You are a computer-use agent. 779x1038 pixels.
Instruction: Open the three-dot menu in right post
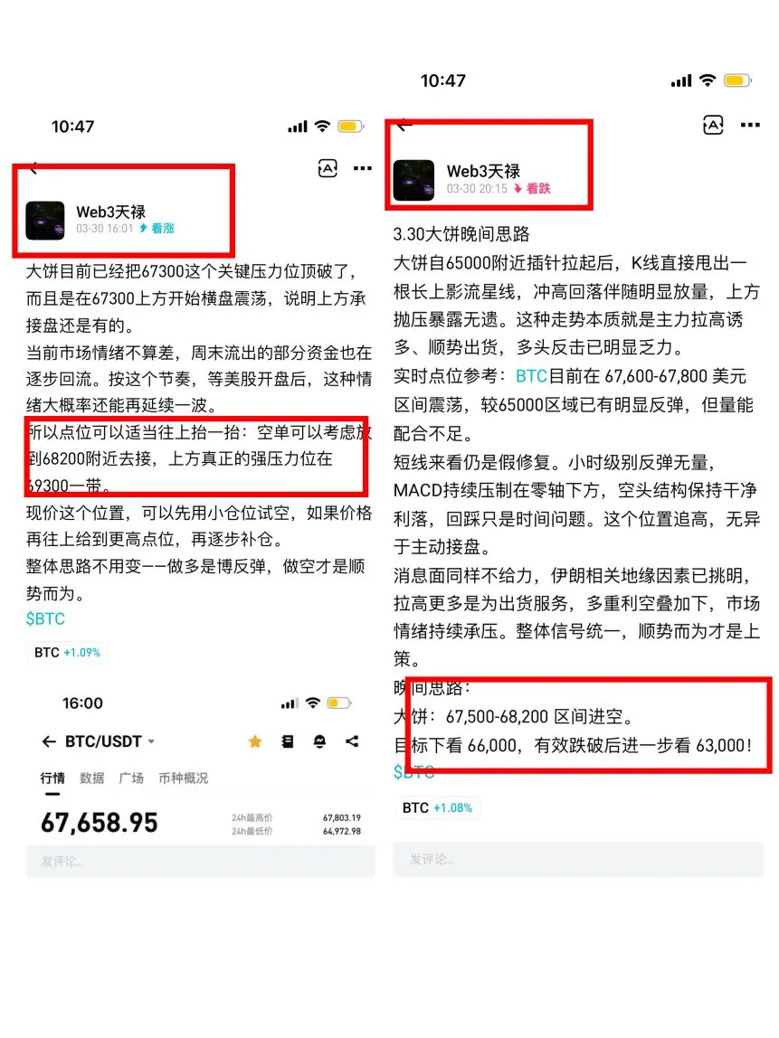pos(750,125)
